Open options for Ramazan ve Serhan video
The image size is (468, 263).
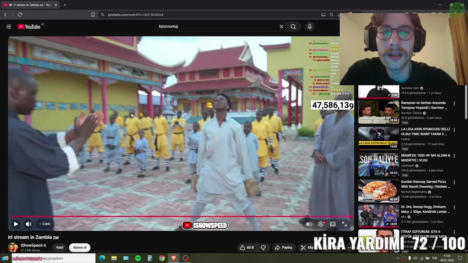454,103
